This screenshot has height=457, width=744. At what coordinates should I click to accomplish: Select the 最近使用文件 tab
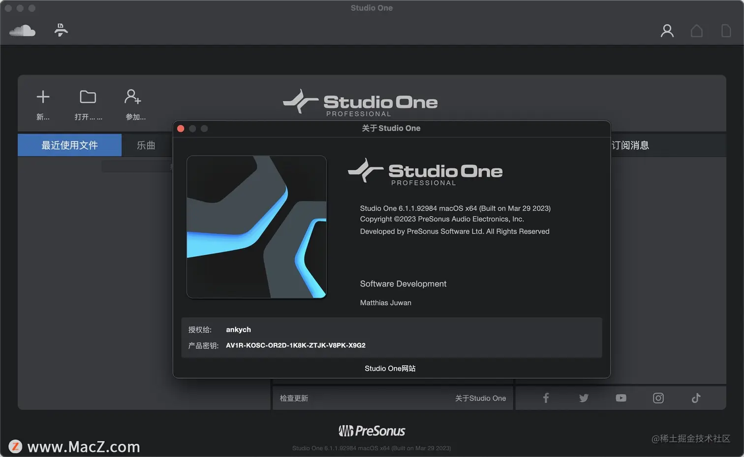(x=69, y=145)
